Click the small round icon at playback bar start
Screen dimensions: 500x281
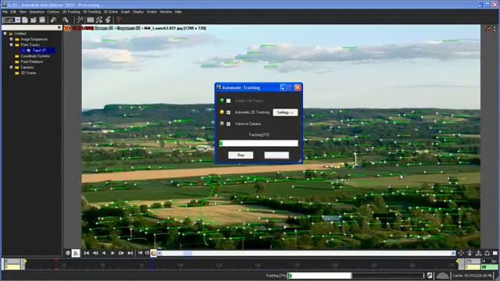tap(68, 253)
